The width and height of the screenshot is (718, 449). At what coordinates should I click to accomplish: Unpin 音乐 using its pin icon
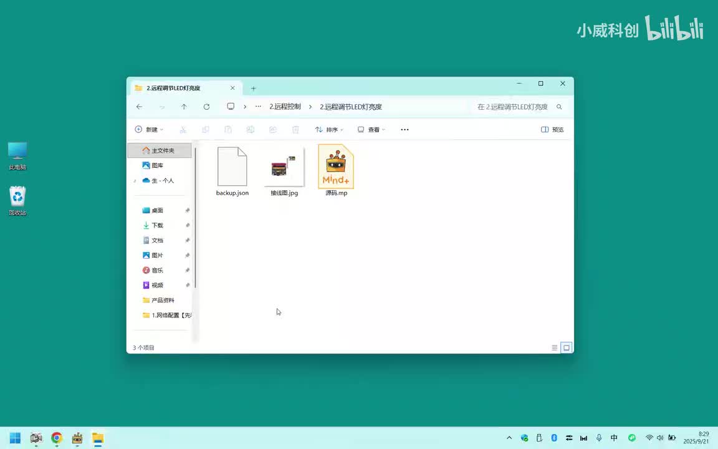(x=187, y=270)
